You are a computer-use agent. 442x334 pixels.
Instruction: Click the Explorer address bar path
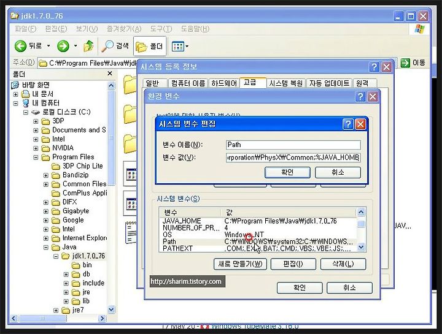(87, 63)
